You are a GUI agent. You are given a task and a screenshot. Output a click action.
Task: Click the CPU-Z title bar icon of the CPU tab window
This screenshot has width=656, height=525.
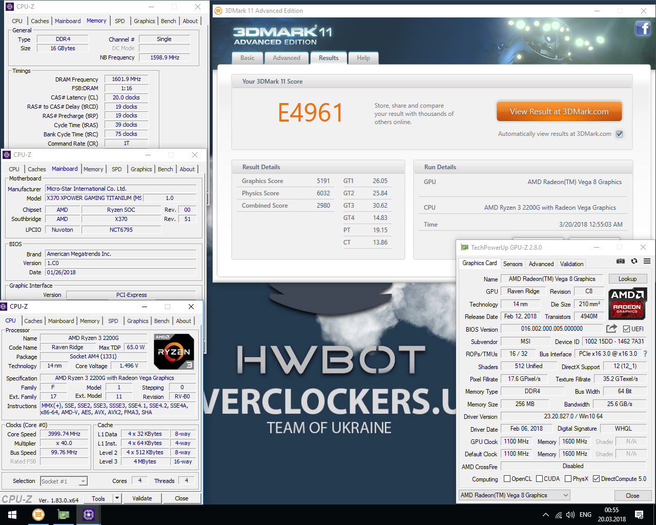tap(5, 306)
